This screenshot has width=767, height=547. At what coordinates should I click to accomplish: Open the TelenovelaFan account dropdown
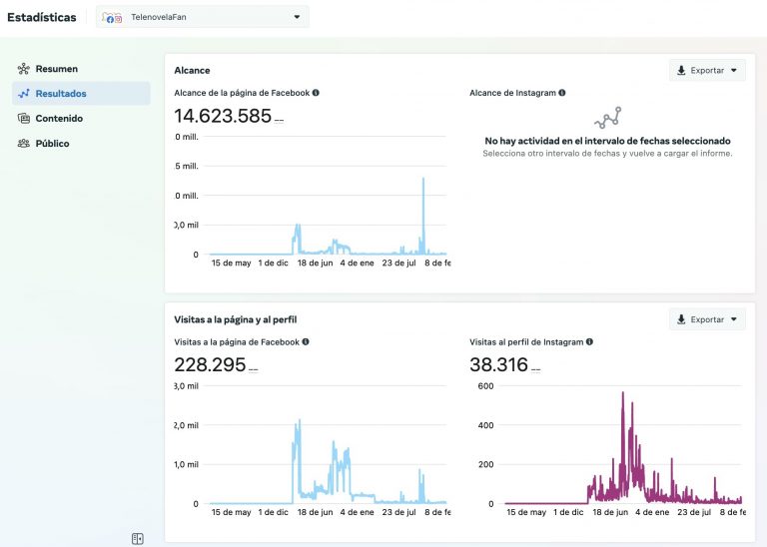pos(202,17)
